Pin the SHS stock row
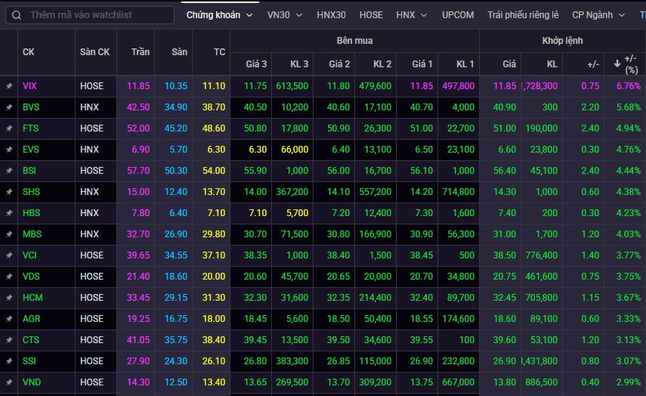The image size is (646, 396). [x=9, y=192]
